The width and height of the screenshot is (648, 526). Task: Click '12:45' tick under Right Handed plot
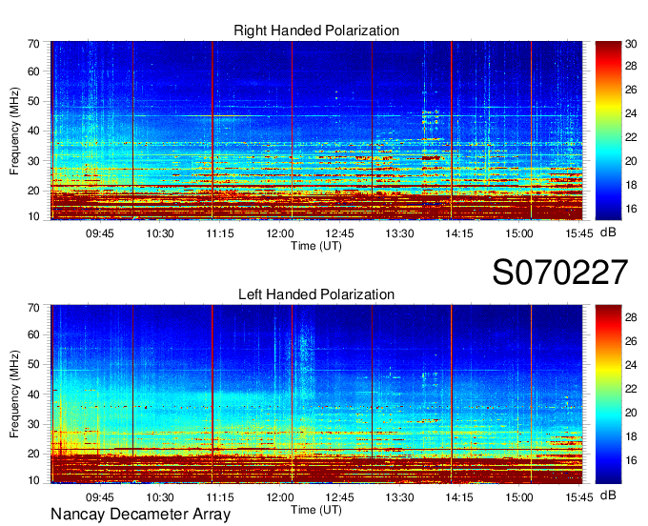[x=339, y=233]
